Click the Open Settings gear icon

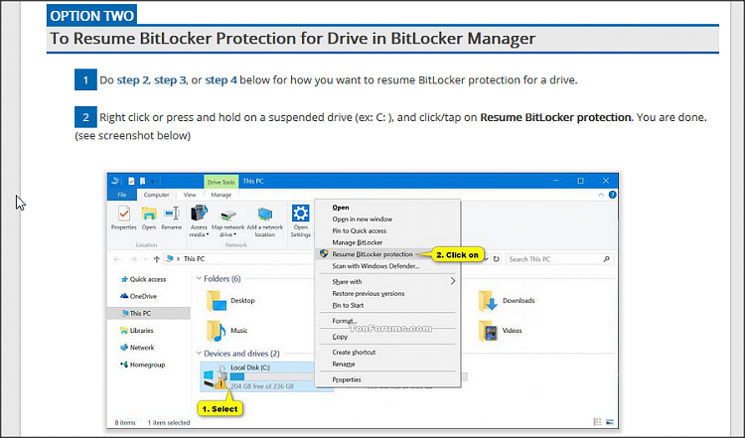[300, 214]
